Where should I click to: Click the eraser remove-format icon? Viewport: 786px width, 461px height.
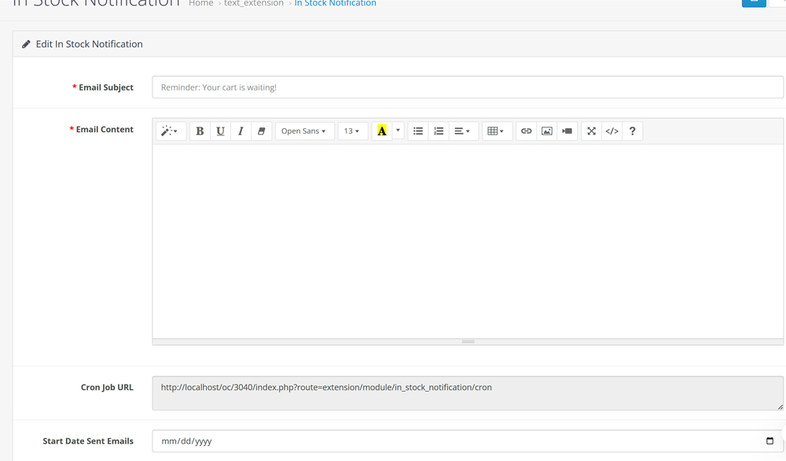point(261,131)
